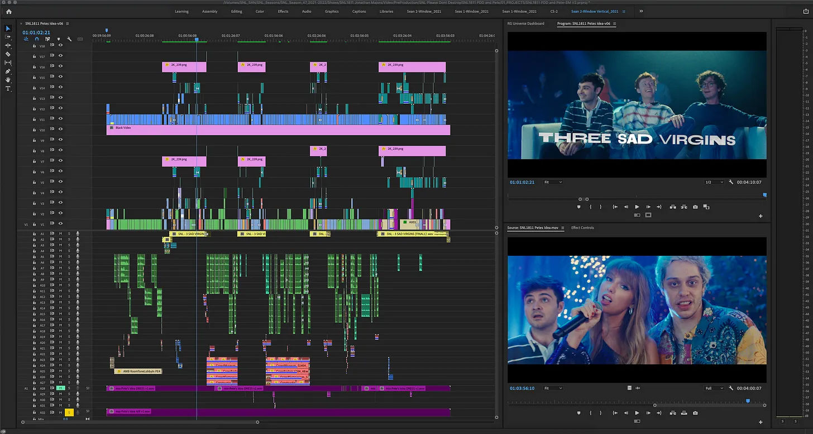Switch to Captions workspace
This screenshot has height=434, width=813.
tap(359, 11)
